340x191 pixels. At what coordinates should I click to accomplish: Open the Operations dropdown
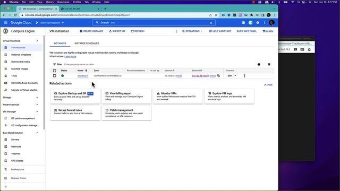coord(192,31)
